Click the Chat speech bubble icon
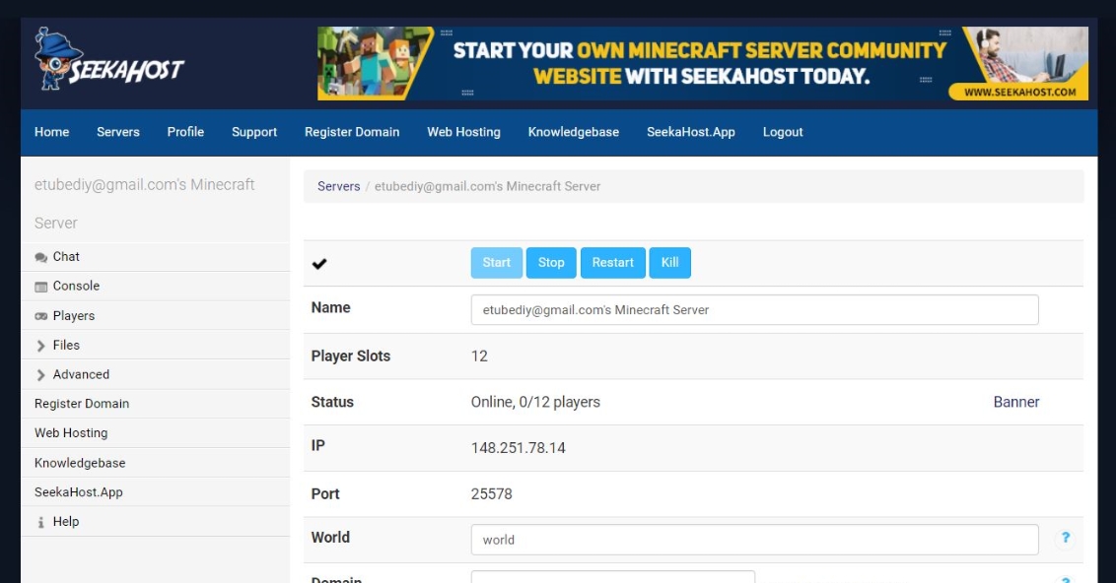Image resolution: width=1116 pixels, height=583 pixels. [x=41, y=257]
